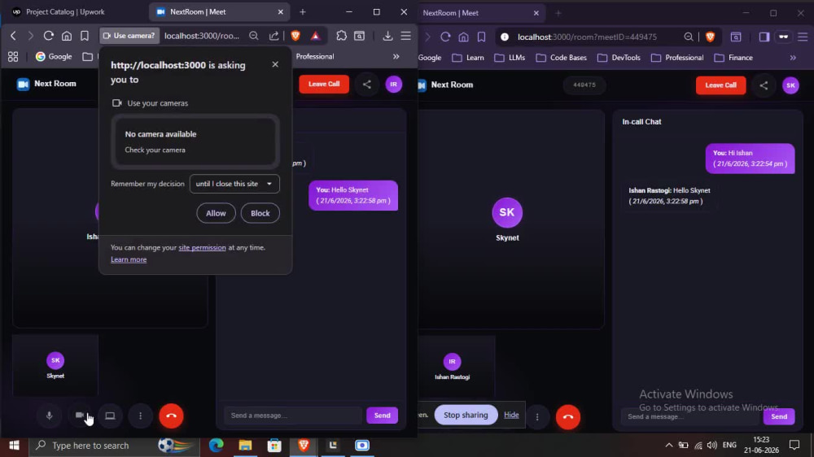Expand right bookmarks bar overflow chevron

point(793,58)
